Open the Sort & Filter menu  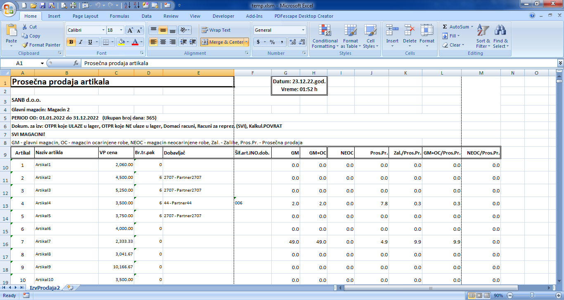tap(483, 36)
